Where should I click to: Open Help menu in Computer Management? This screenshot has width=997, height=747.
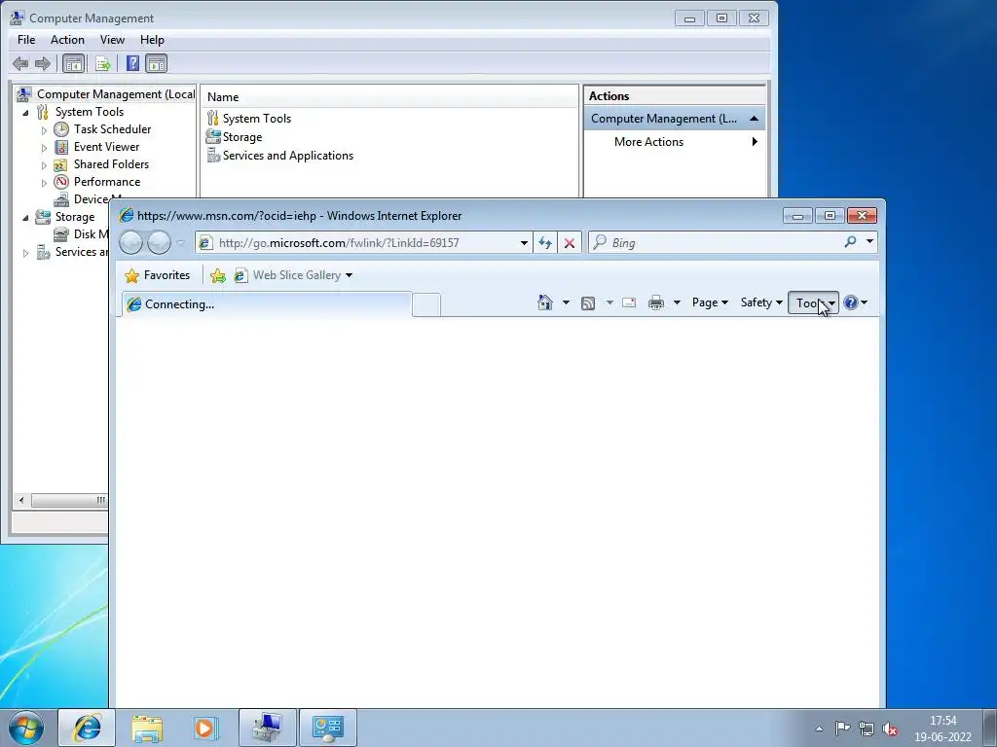click(x=152, y=39)
